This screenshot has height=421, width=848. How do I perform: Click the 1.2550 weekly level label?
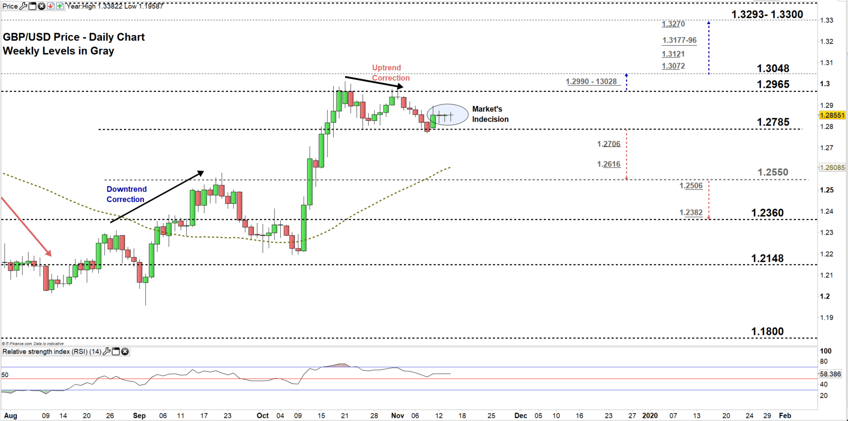(x=773, y=172)
